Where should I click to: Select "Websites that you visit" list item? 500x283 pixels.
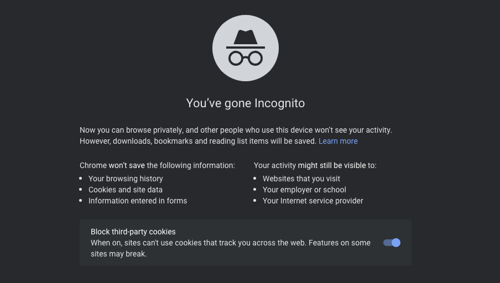click(x=301, y=179)
